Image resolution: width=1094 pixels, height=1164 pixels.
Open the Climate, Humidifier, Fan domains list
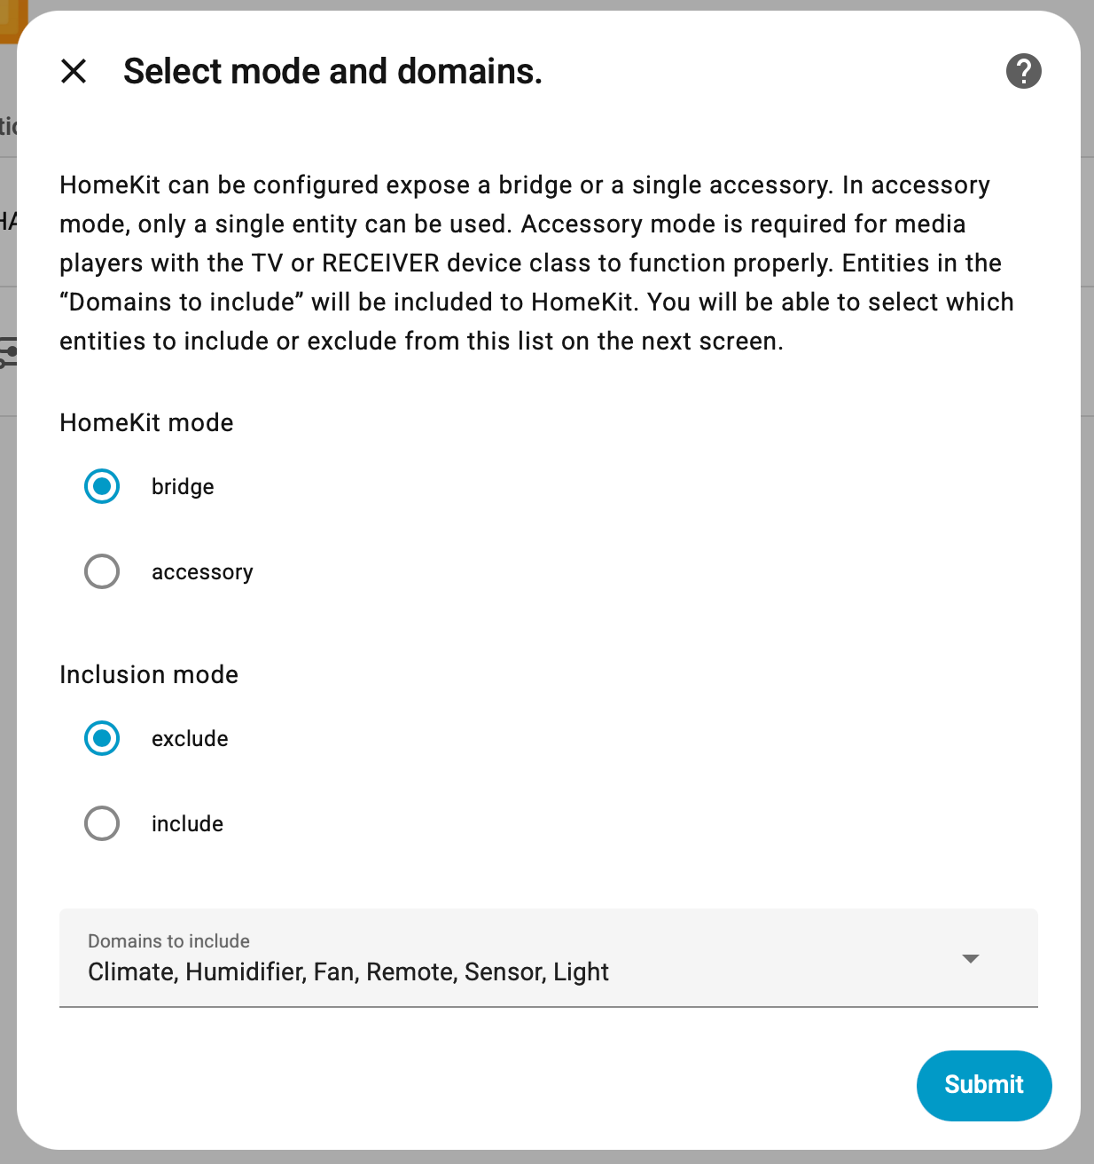[x=348, y=972]
